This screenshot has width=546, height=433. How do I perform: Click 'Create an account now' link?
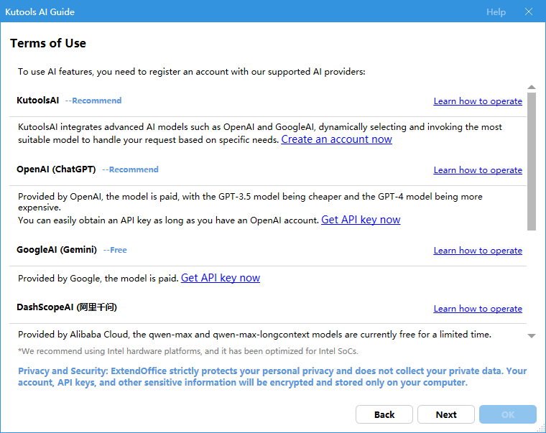pyautogui.click(x=336, y=139)
